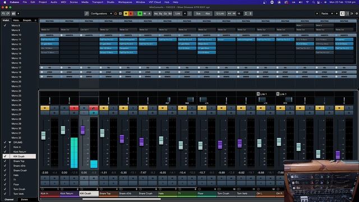This screenshot has height=202, width=359.
Task: Click the Abs button in toolbar
Action: click(x=208, y=13)
